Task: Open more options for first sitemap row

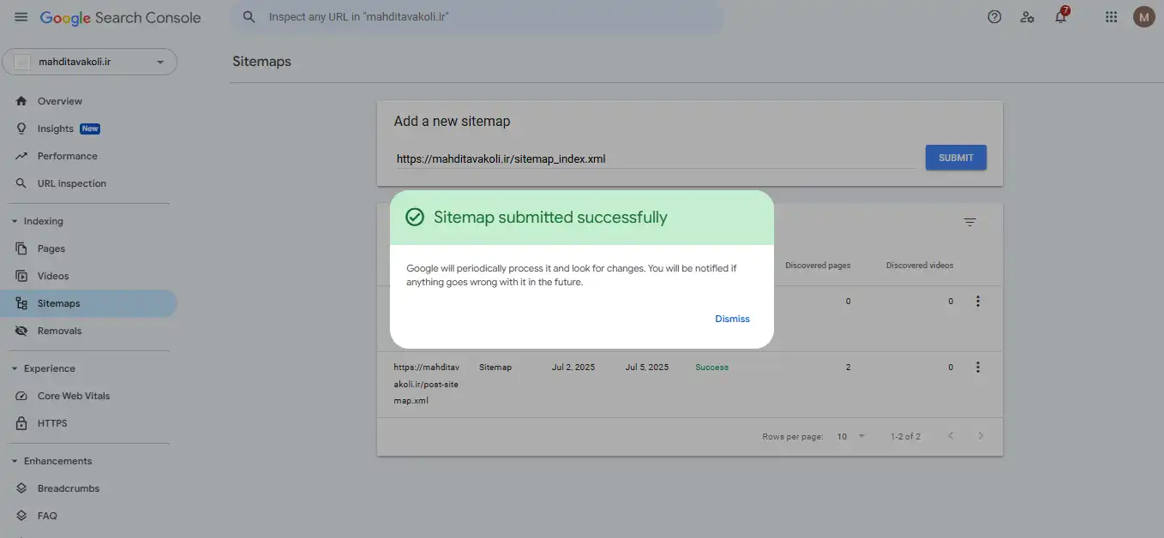Action: [977, 302]
